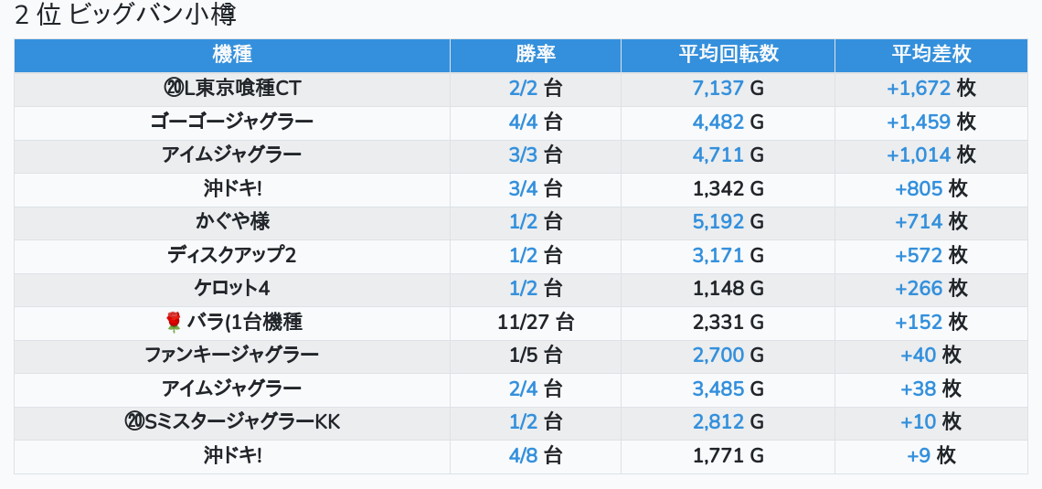Select the かぐや様 machine name
The height and width of the screenshot is (489, 1042).
[x=232, y=221]
